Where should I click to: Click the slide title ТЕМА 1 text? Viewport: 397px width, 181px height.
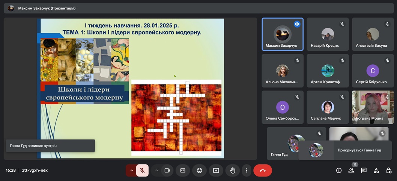tap(132, 32)
